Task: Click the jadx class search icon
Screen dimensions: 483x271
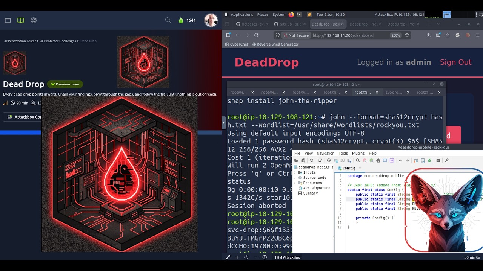Action: click(365, 160)
